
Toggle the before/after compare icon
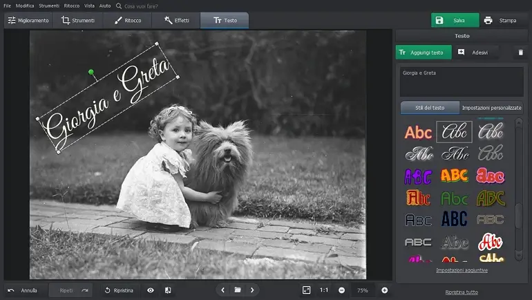click(x=168, y=290)
